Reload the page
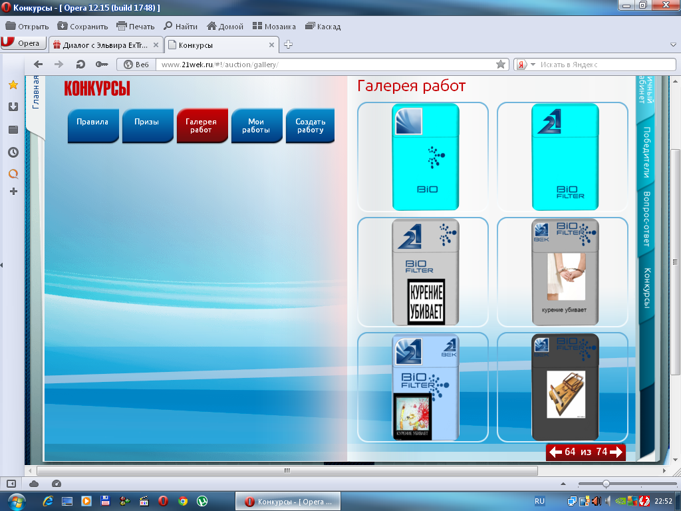 (x=80, y=65)
